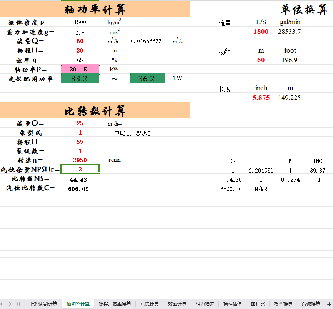Select the r/min unit cell
The width and height of the screenshot is (333, 309).
(115, 160)
